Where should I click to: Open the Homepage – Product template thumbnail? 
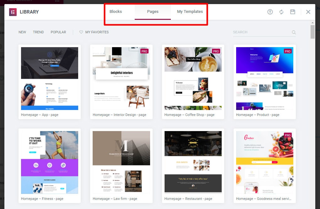coord(265,79)
